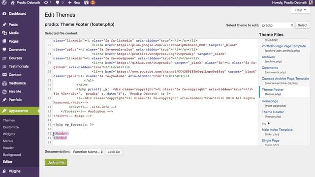
Task: Expand the Help dropdown tab
Action: point(301,10)
